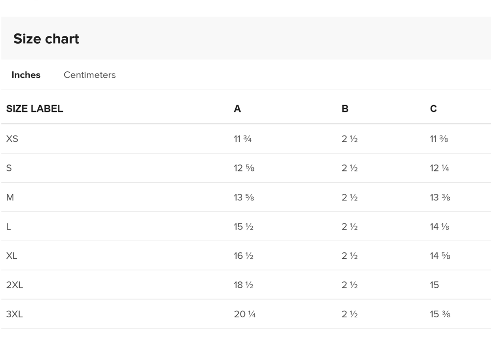Select the XS size row label
This screenshot has height=358, width=491.
[x=12, y=139]
